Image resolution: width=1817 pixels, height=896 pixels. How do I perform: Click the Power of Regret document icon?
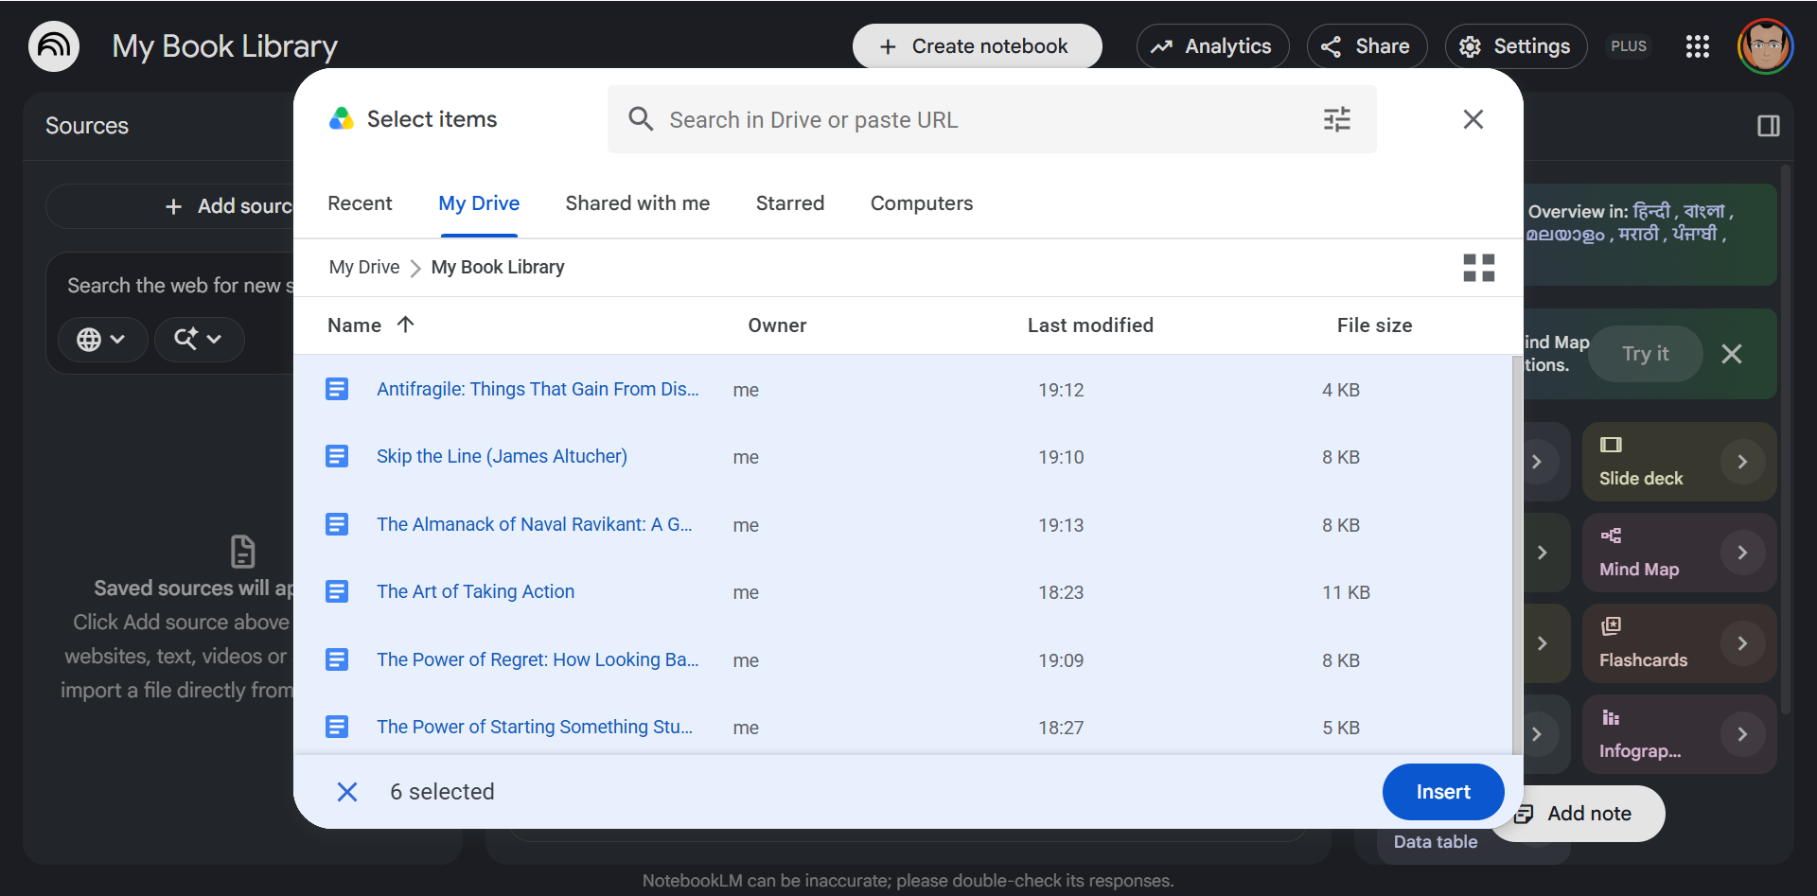click(x=337, y=659)
